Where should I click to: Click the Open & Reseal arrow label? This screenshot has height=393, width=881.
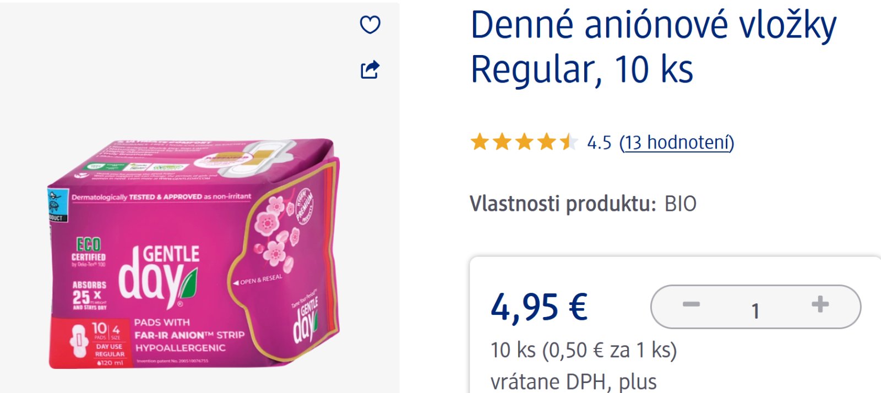[x=258, y=280]
